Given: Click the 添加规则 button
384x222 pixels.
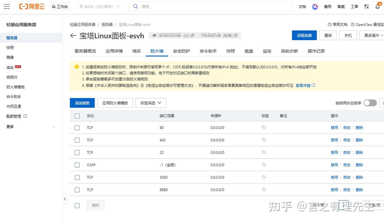Looking at the screenshot, I should point(82,103).
